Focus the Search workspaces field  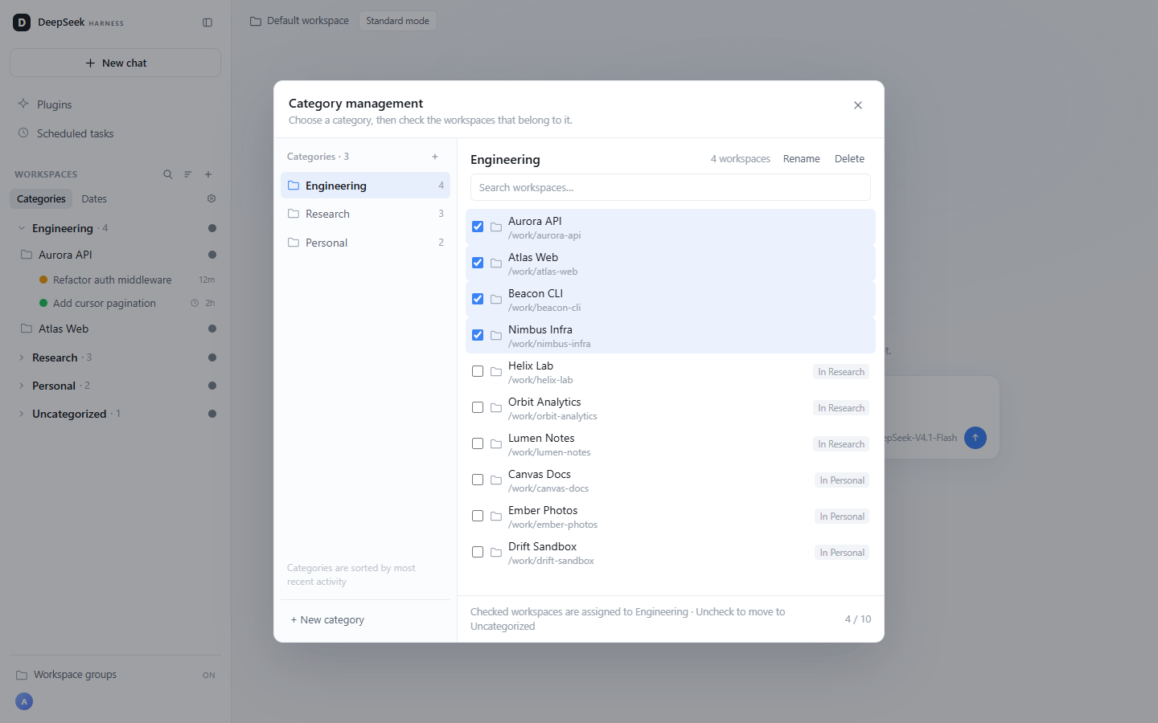click(x=671, y=187)
